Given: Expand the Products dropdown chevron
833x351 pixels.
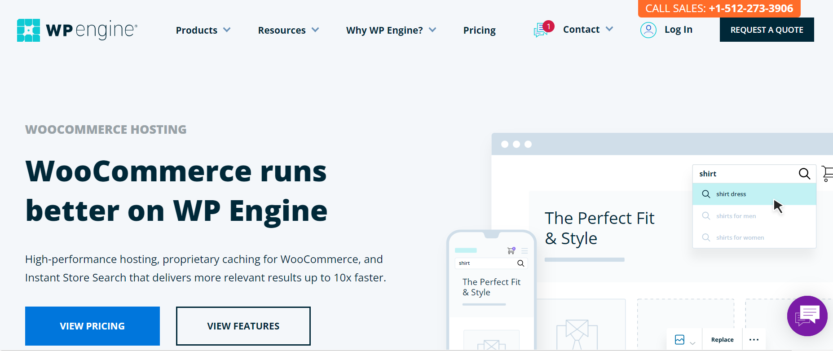Looking at the screenshot, I should click(227, 30).
